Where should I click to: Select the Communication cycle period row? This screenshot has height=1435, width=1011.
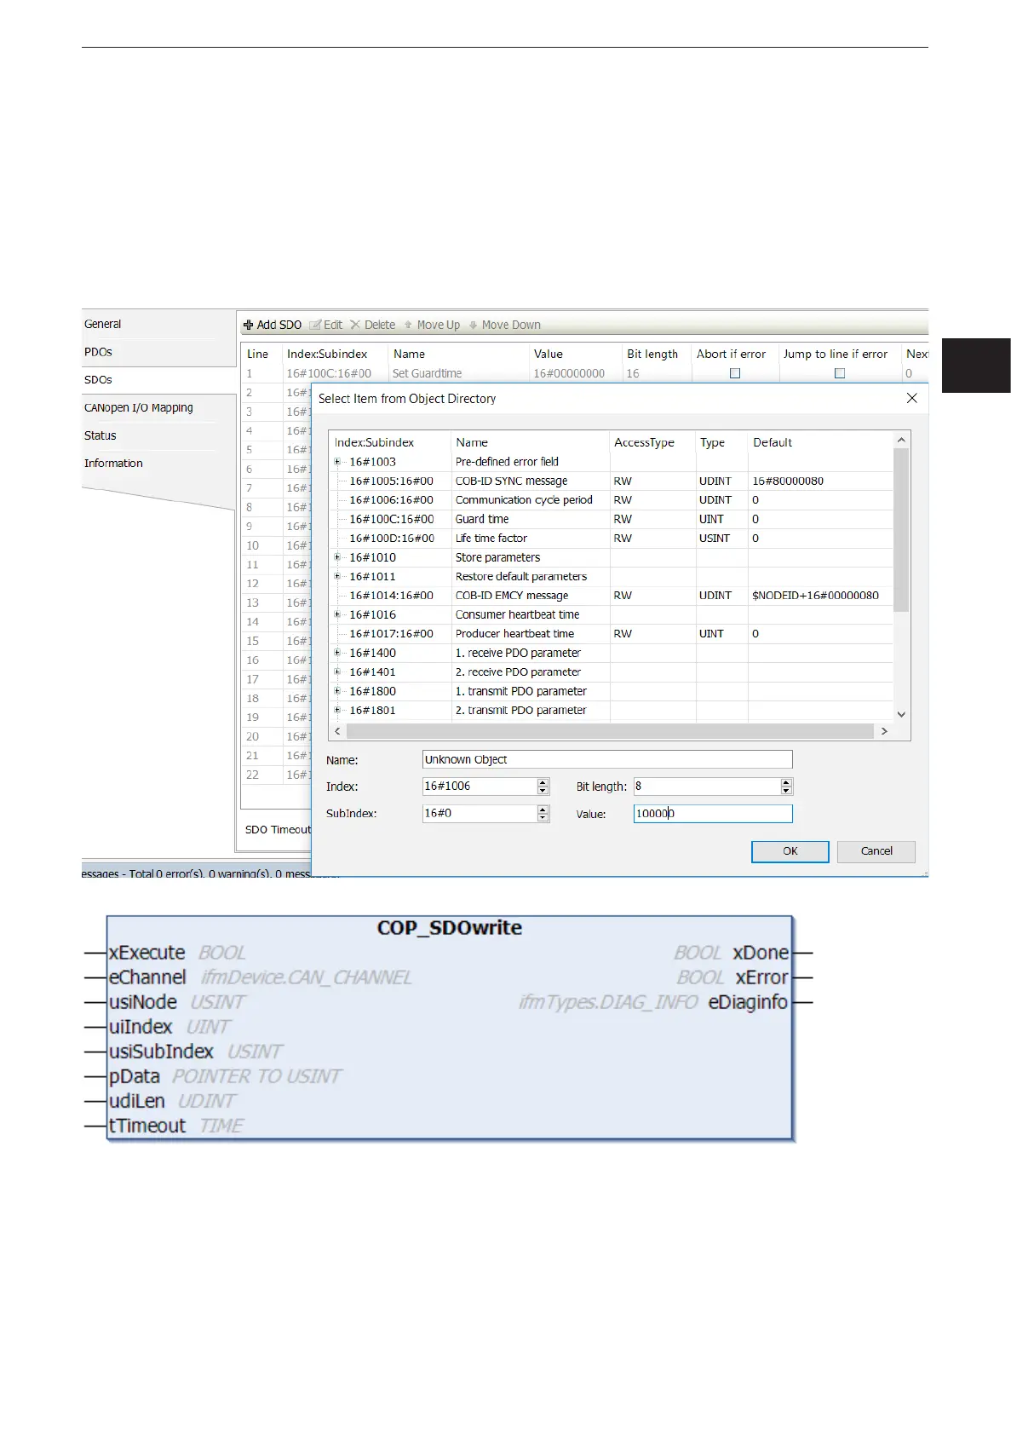pyautogui.click(x=611, y=500)
